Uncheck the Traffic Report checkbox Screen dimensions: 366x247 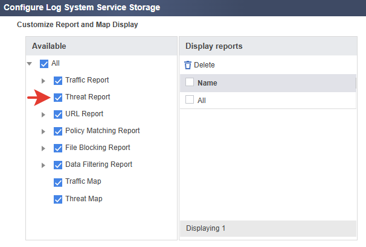[58, 80]
